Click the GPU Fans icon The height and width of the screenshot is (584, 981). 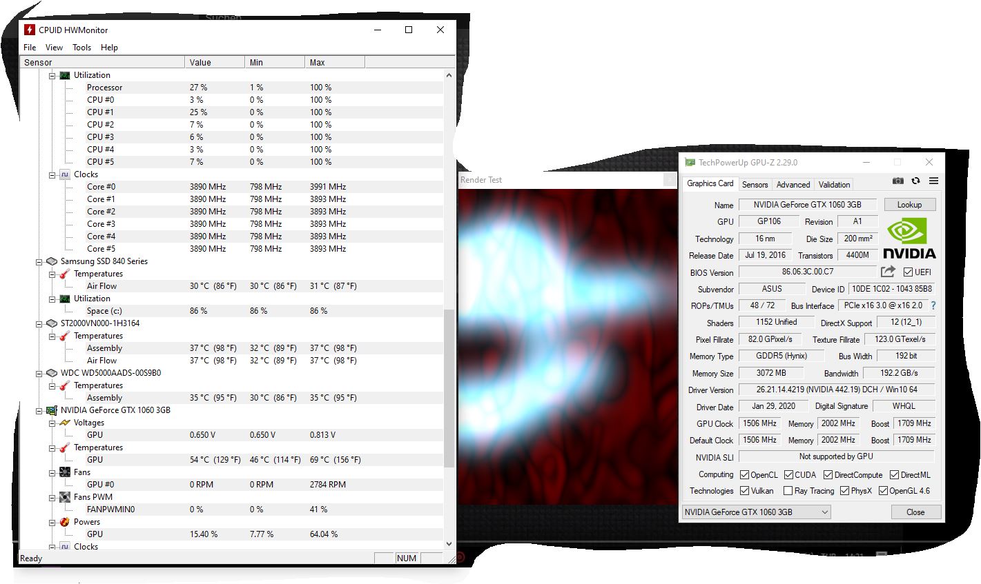click(x=65, y=472)
